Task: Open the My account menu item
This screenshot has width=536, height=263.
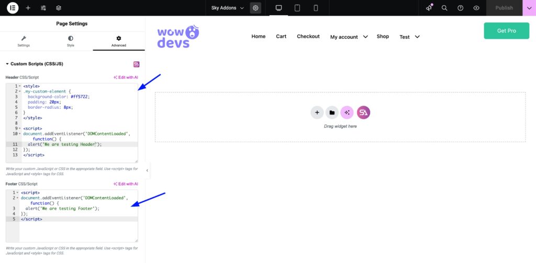Action: (344, 37)
